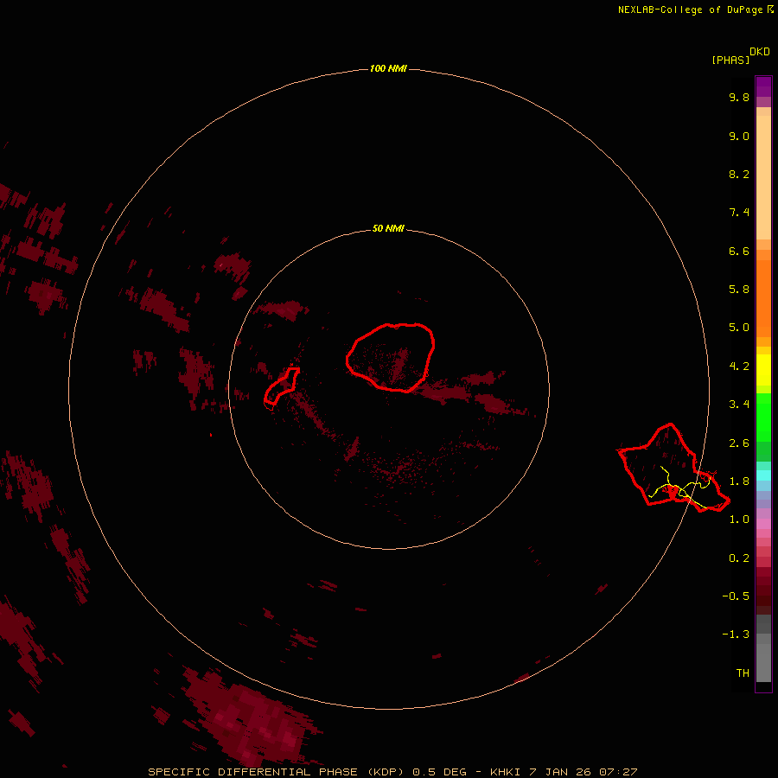Click the 5.0 legend value

coord(739,328)
